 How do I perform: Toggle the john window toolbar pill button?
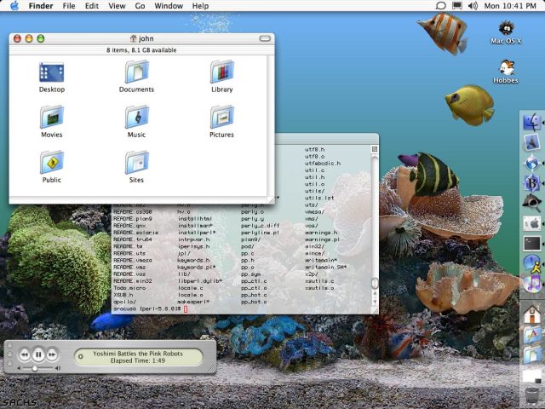click(x=265, y=38)
